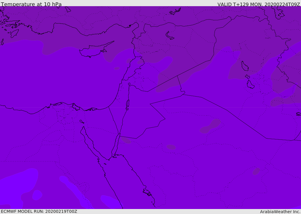
Task: Click the 'ArabiaWeather Inc' credit text
Action: (280, 212)
